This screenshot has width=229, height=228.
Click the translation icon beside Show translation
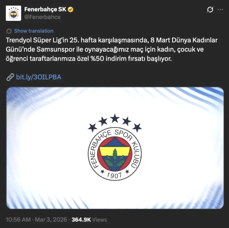(x=9, y=31)
